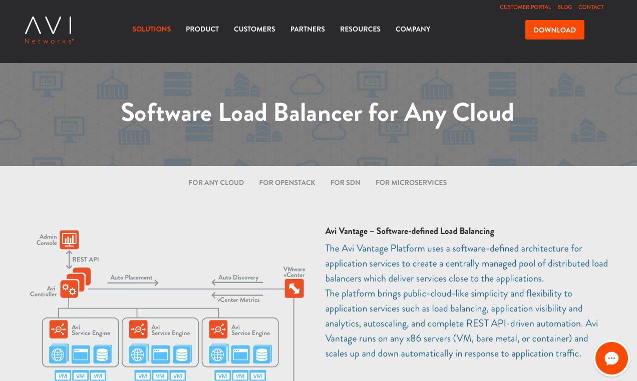The width and height of the screenshot is (637, 381).
Task: Click globe icon in second Service Engine box
Action: (x=138, y=354)
